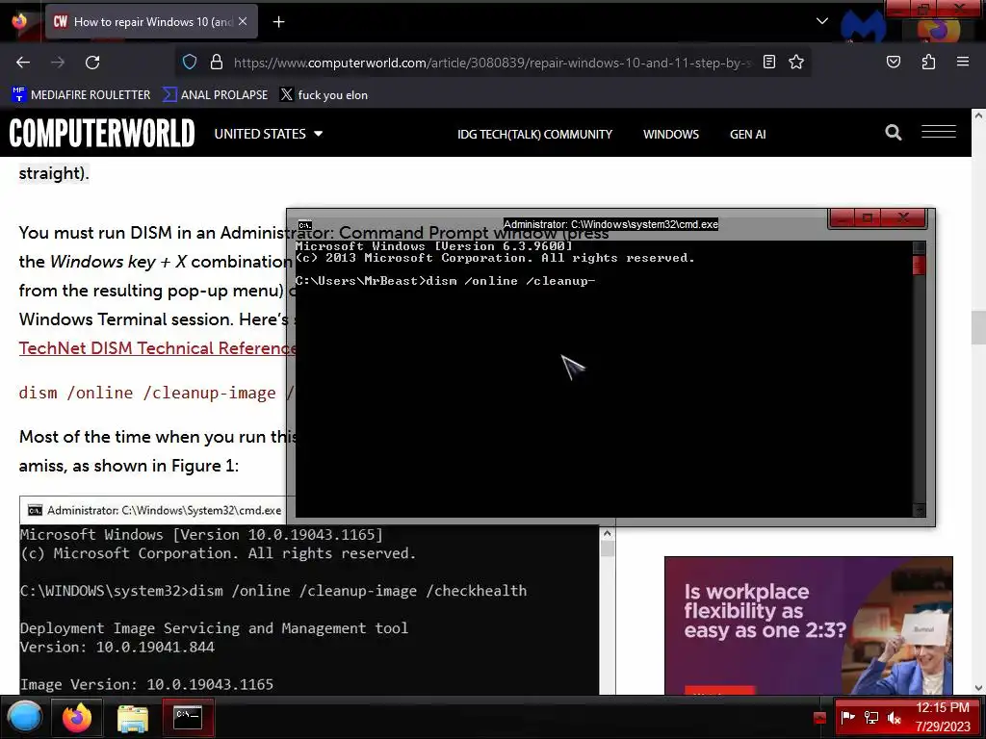This screenshot has width=986, height=739.
Task: Expand the United States region dropdown
Action: (x=269, y=134)
